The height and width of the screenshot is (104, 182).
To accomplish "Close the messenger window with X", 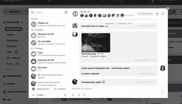I will tap(168, 8).
